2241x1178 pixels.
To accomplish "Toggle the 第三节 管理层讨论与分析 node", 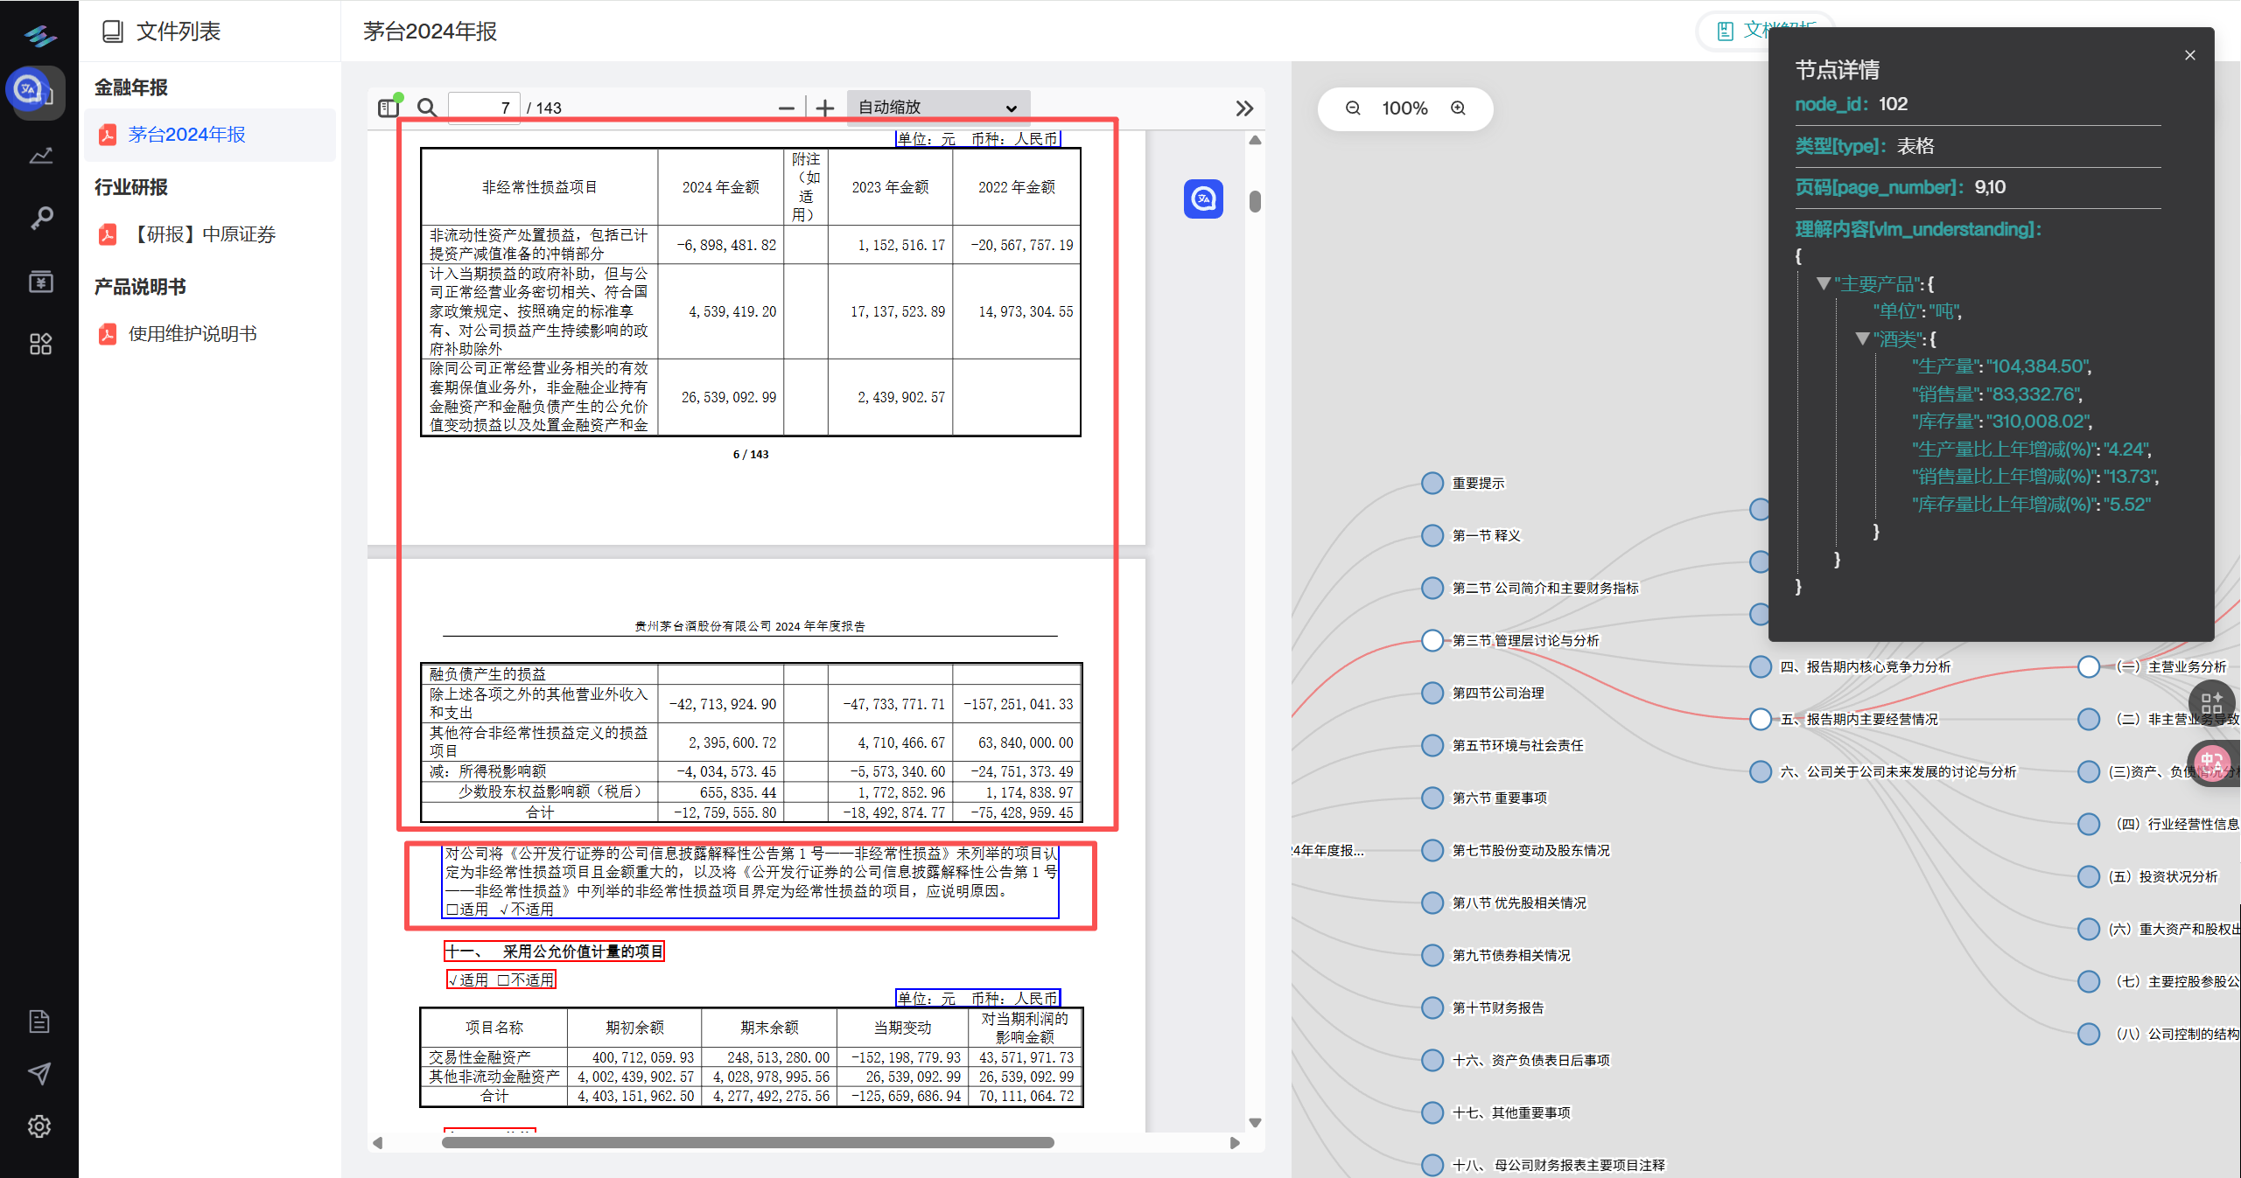I will pos(1432,640).
